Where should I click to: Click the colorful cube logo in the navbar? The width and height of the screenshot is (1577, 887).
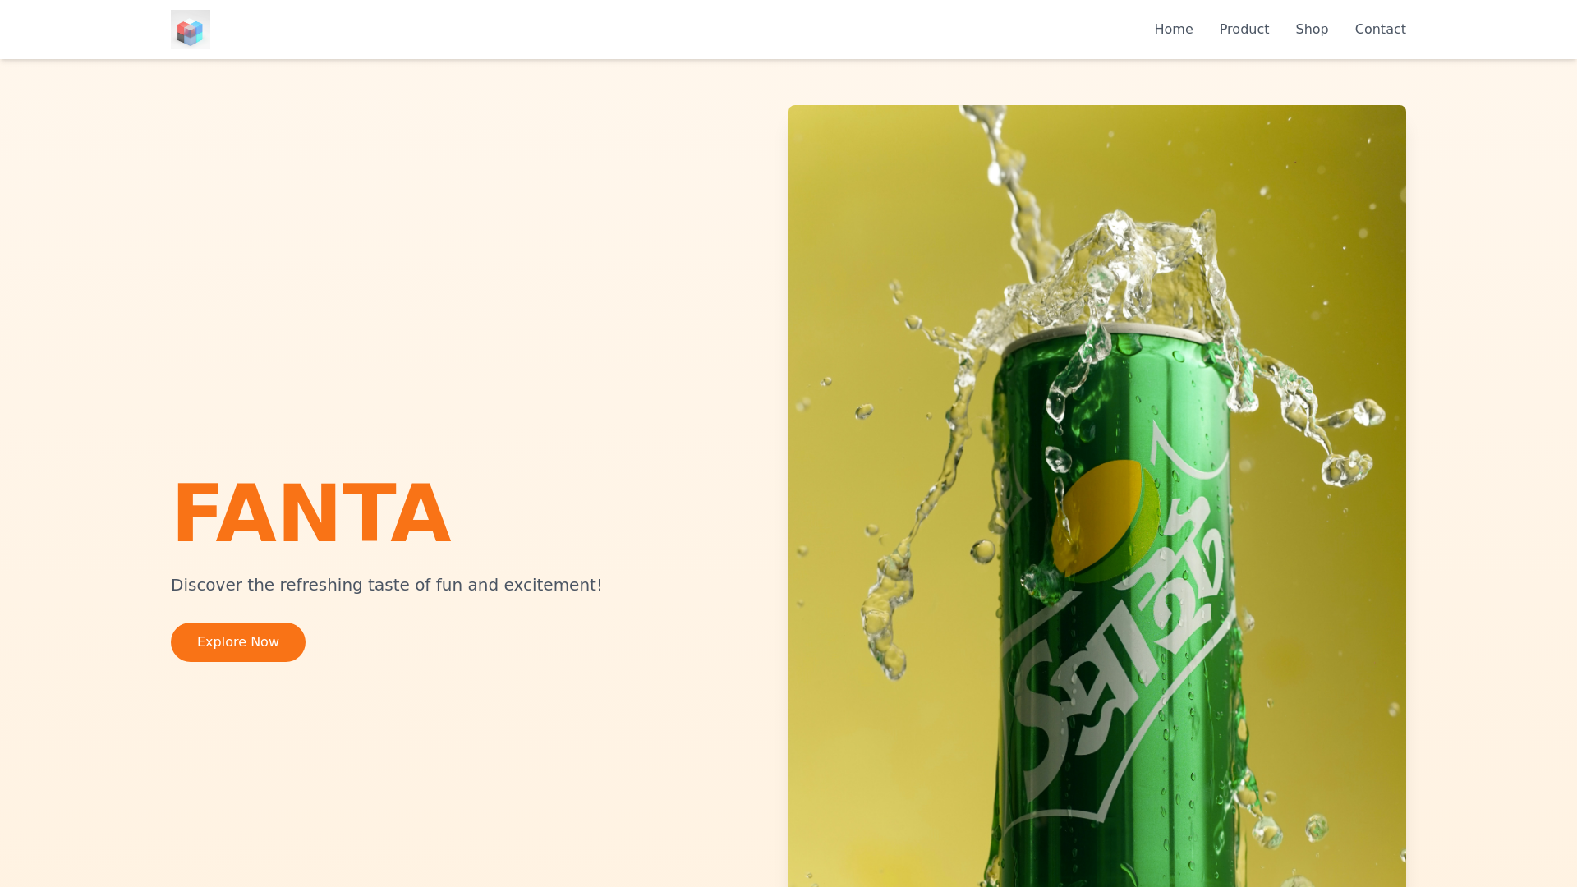point(191,30)
